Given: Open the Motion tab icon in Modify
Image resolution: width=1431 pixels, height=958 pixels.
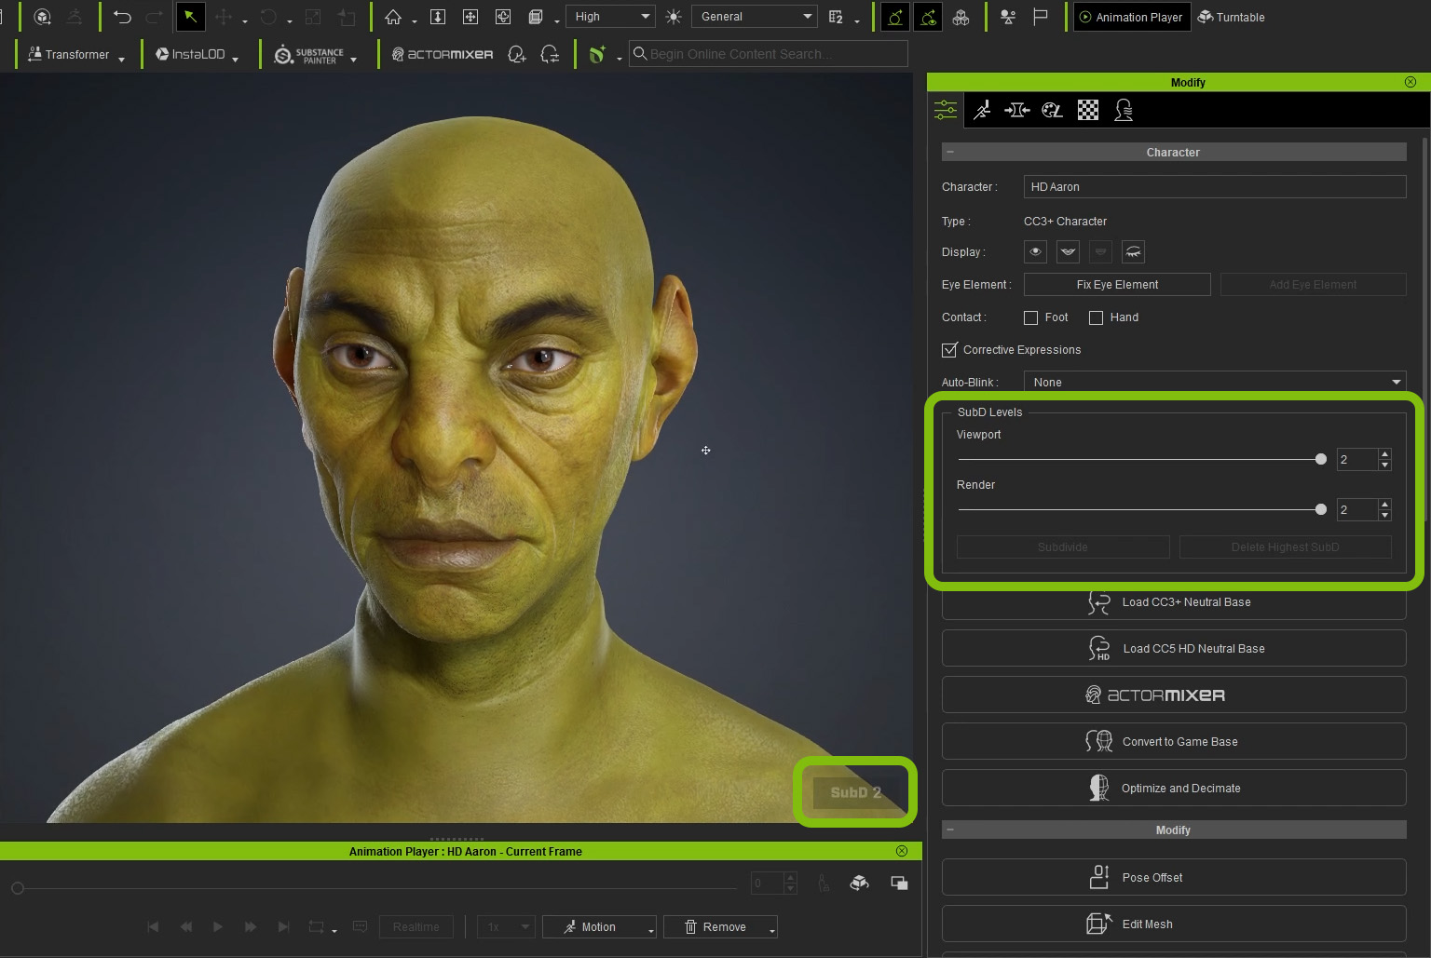Looking at the screenshot, I should click(x=982, y=111).
